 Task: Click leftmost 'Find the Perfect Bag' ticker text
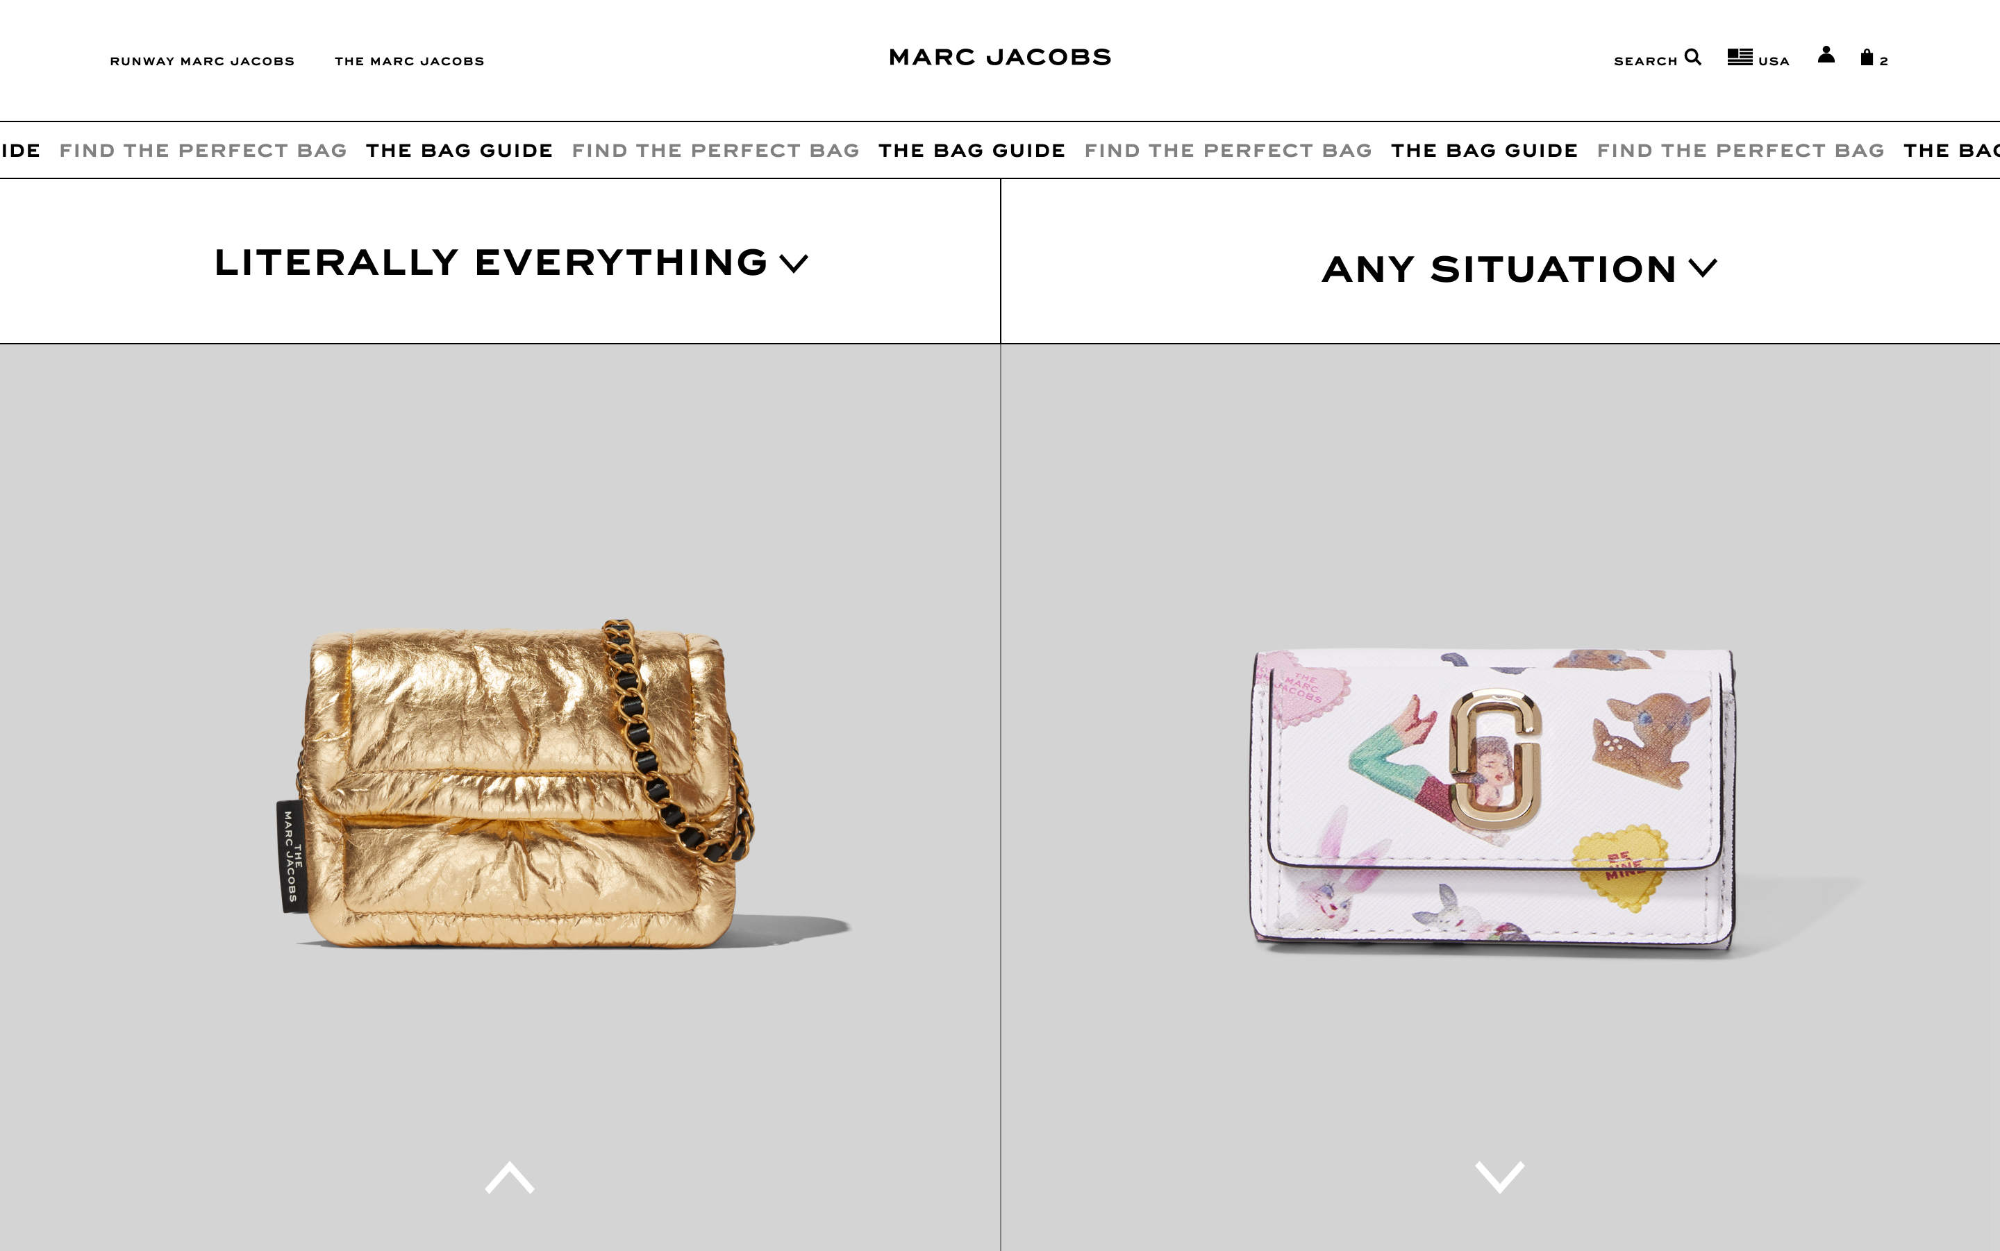203,151
